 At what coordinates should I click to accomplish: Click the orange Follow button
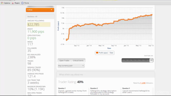point(40,10)
